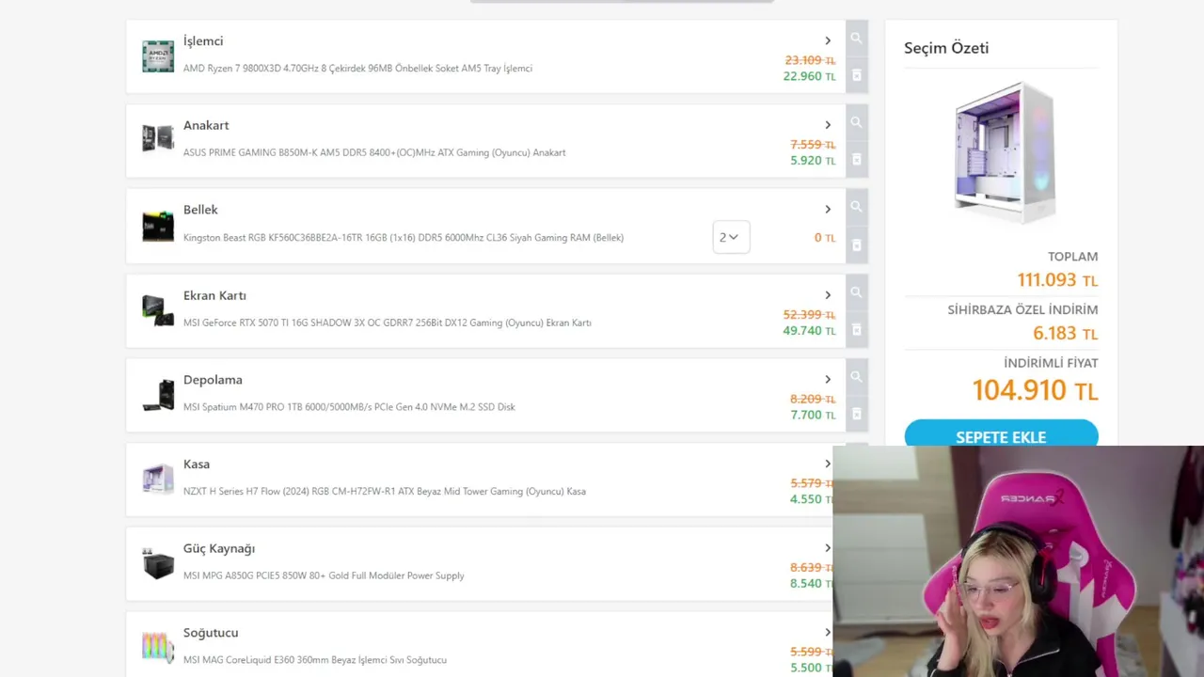Image resolution: width=1204 pixels, height=677 pixels.
Task: Click the Ryzen processor product image
Action: (x=158, y=56)
